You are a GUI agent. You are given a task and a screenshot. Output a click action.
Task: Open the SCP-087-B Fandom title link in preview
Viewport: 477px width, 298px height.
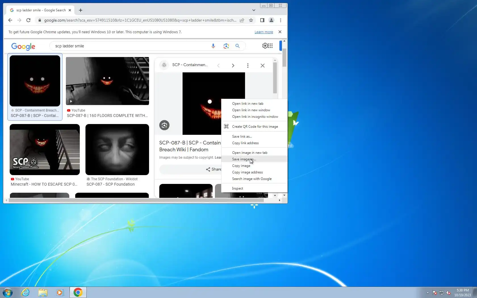[190, 146]
